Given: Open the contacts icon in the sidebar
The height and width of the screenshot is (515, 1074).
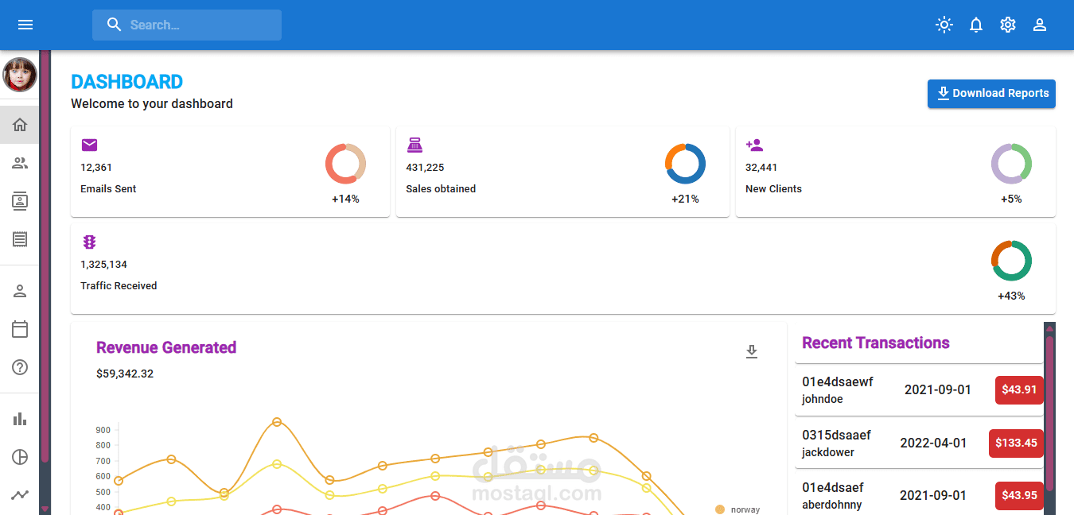Looking at the screenshot, I should click(x=20, y=201).
